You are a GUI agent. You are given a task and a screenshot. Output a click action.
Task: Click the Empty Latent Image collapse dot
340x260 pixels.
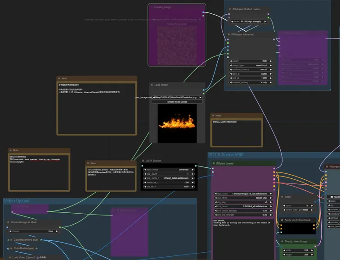point(282,241)
